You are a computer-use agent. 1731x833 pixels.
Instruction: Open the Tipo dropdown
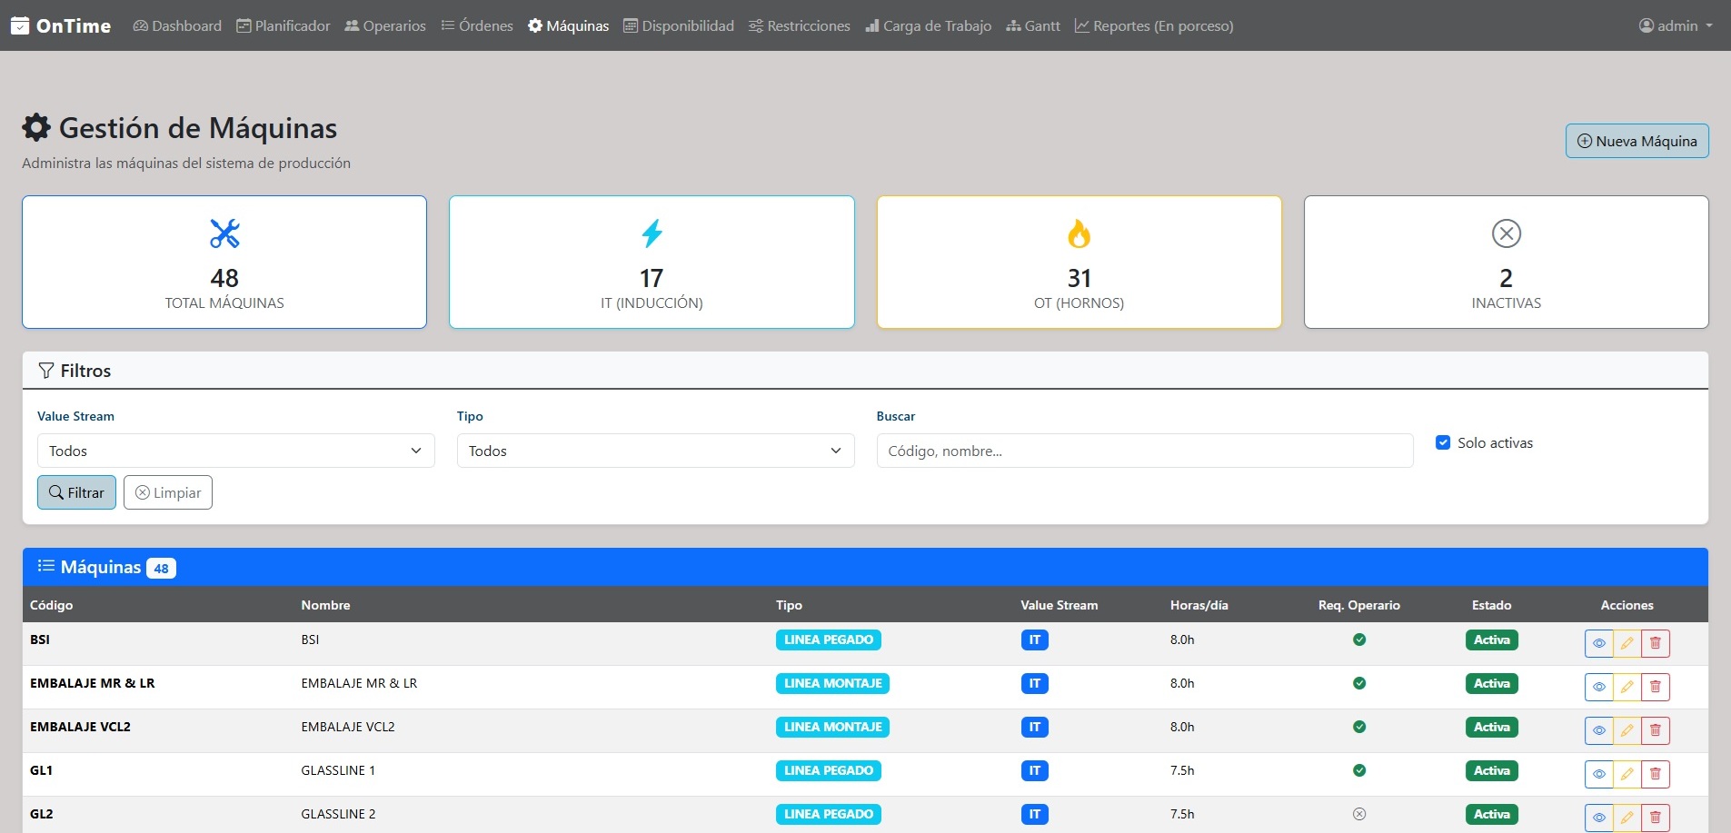[x=653, y=450]
